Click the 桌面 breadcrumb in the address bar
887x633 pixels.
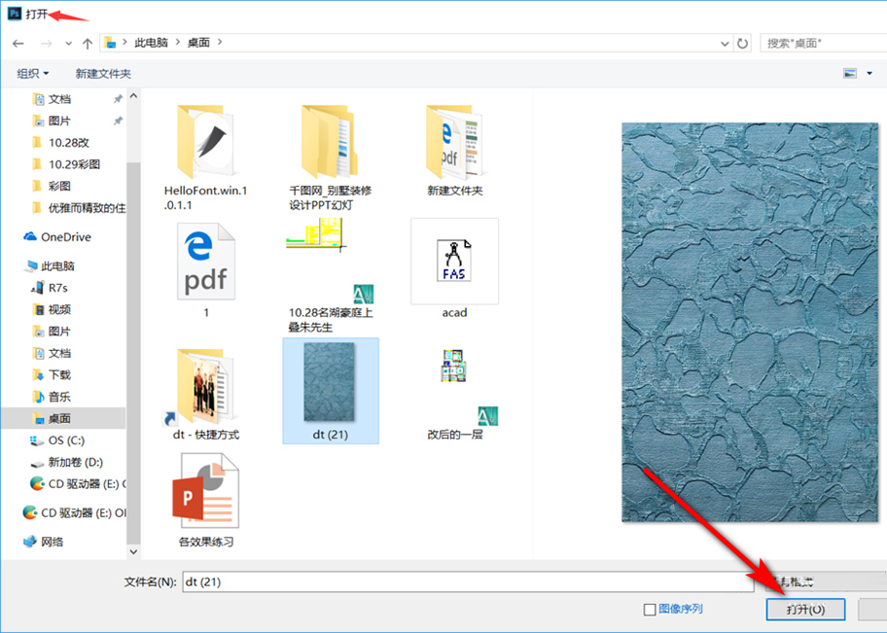point(198,43)
